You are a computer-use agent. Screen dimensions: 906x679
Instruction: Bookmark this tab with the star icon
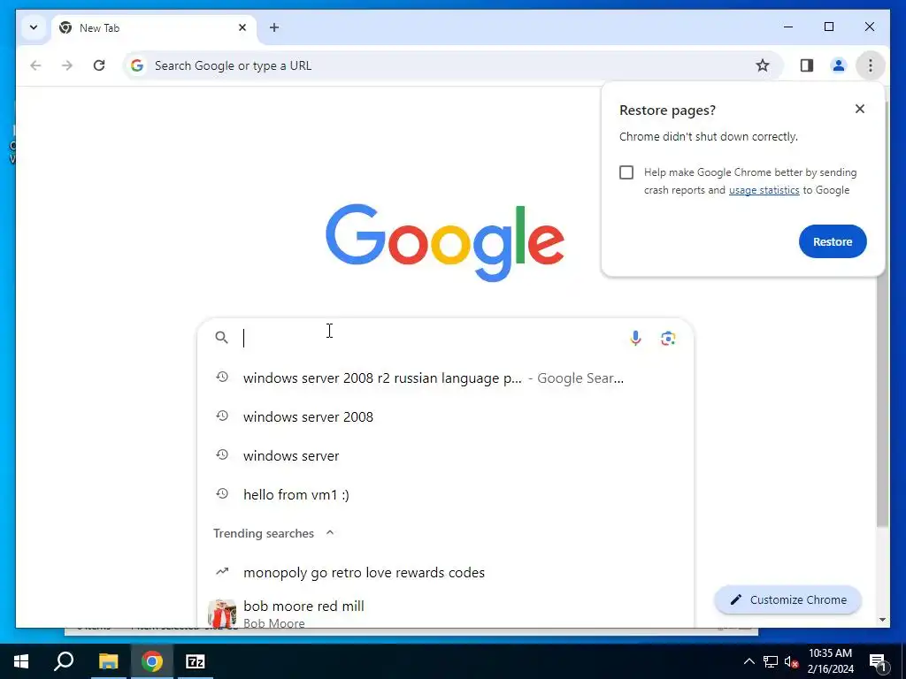click(x=763, y=65)
